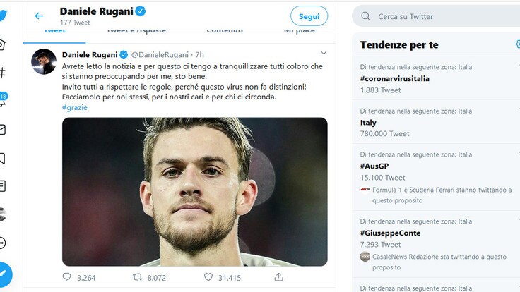
Task: Click the back arrow beside Daniele Rugani
Action: [39, 16]
